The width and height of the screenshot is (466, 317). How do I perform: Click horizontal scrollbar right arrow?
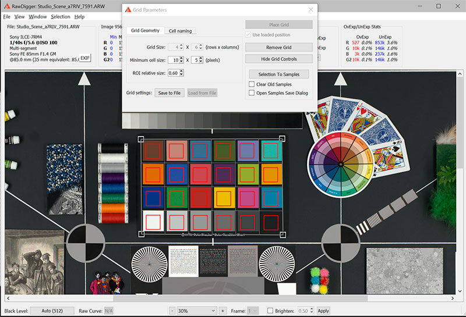pyautogui.click(x=453, y=298)
